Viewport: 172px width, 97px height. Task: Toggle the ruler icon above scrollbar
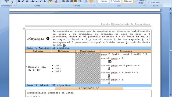tap(171, 10)
